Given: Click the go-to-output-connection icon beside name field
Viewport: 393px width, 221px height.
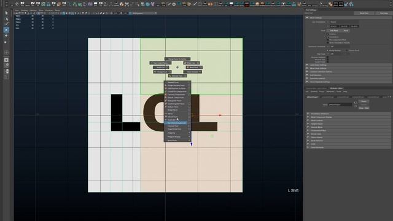Looking at the screenshot, I should coord(355,106).
